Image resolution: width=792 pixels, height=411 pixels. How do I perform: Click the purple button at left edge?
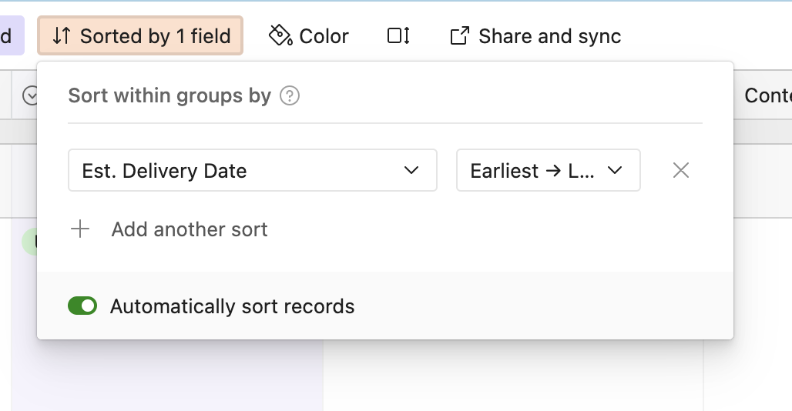click(11, 36)
